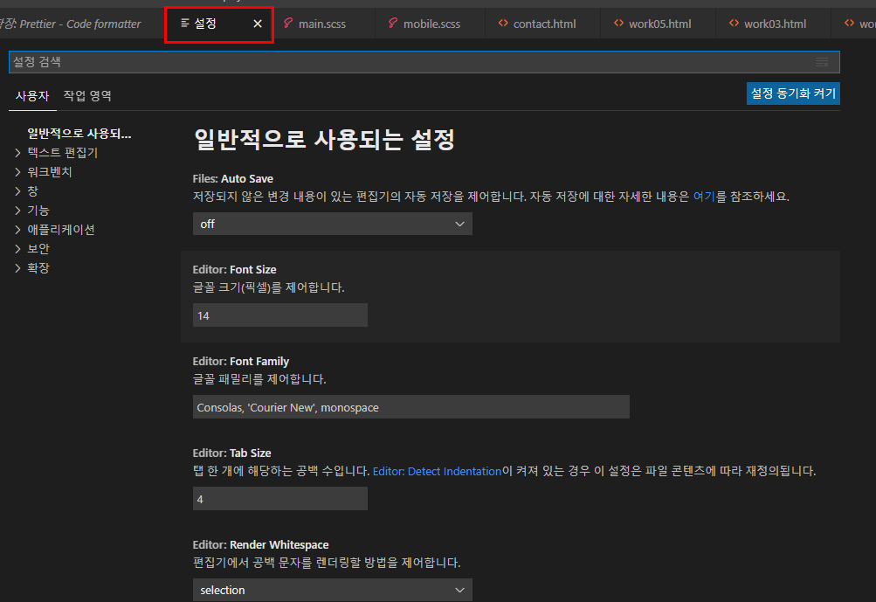
Task: Switch to the 작업 영역 settings tab
Action: click(x=86, y=95)
